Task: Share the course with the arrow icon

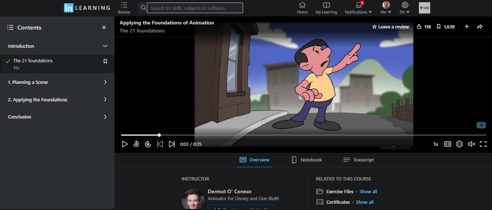Action: [480, 27]
